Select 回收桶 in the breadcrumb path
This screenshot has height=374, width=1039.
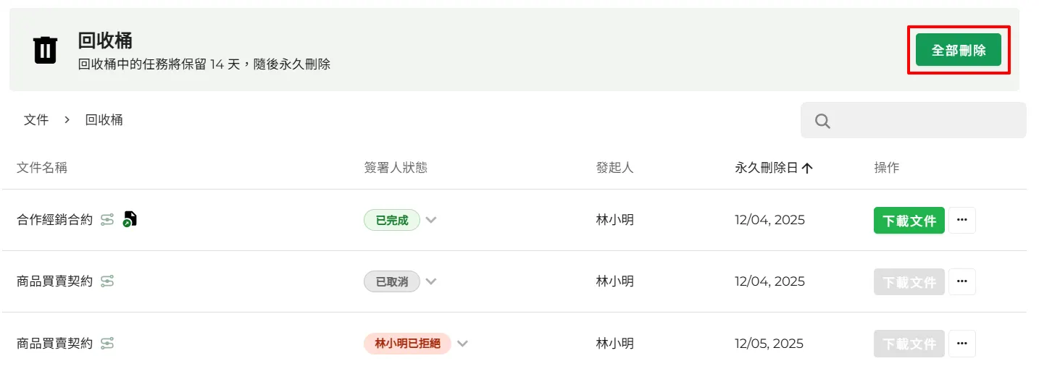click(x=104, y=120)
